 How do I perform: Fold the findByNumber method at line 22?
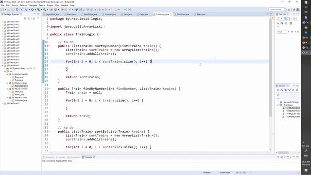(49, 88)
